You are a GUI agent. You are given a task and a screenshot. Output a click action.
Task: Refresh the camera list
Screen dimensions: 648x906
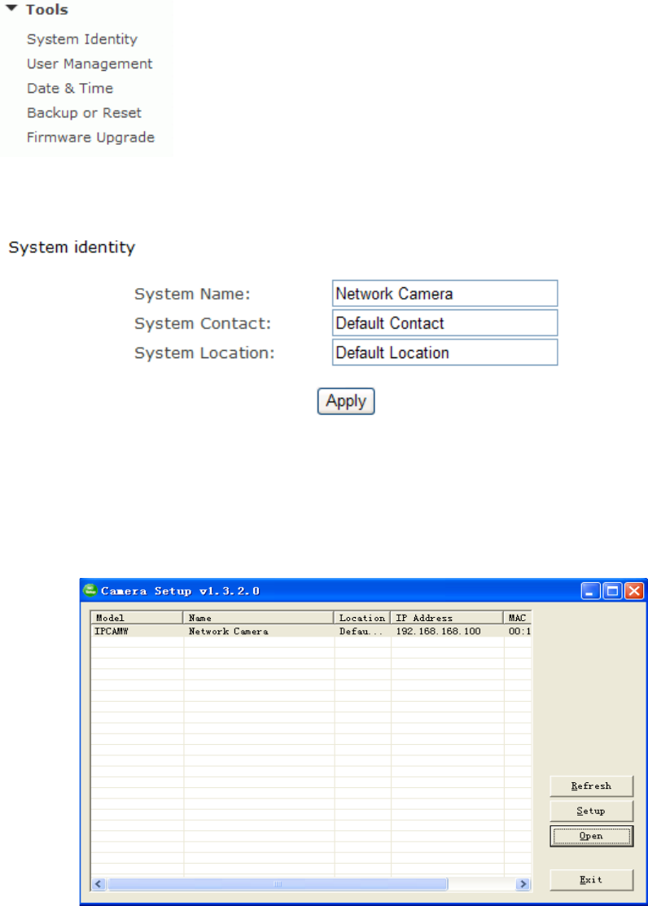pos(591,786)
